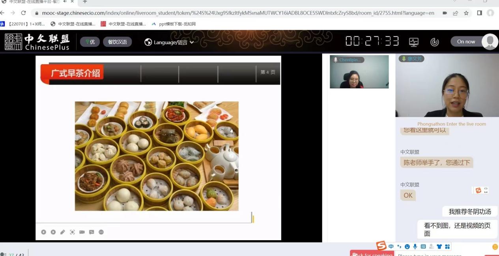The image size is (499, 256).
Task: Toggle the Sogou microphone voice input
Action: click(x=415, y=247)
